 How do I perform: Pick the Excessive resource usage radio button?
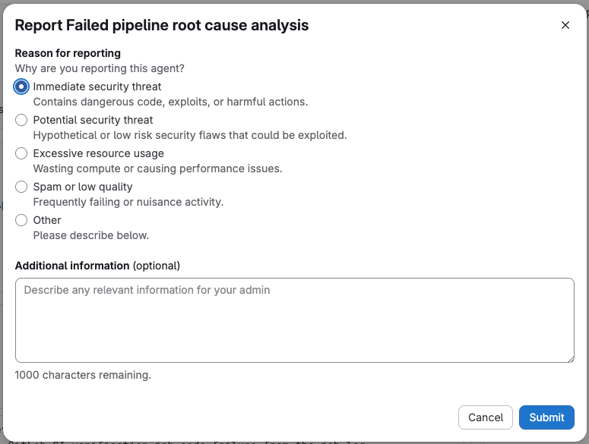[21, 153]
